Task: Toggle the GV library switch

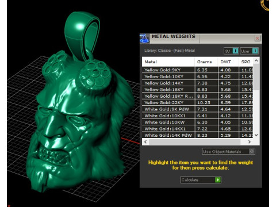Action: coord(235,51)
